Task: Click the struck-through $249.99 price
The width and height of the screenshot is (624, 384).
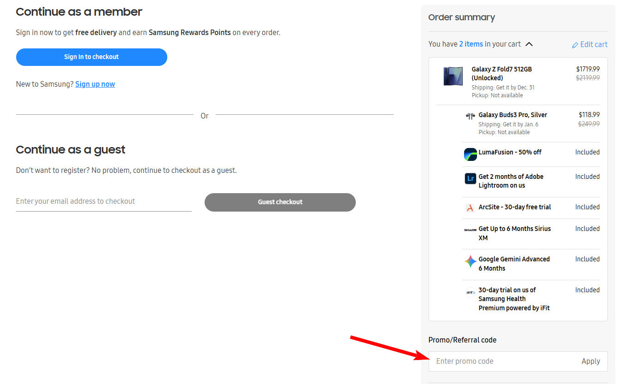Action: tap(589, 124)
